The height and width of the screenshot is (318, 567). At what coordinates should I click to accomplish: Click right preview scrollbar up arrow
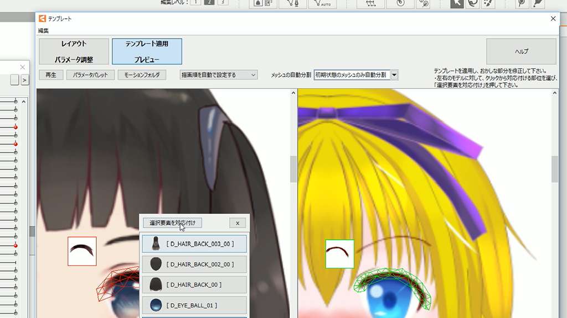[x=555, y=93]
